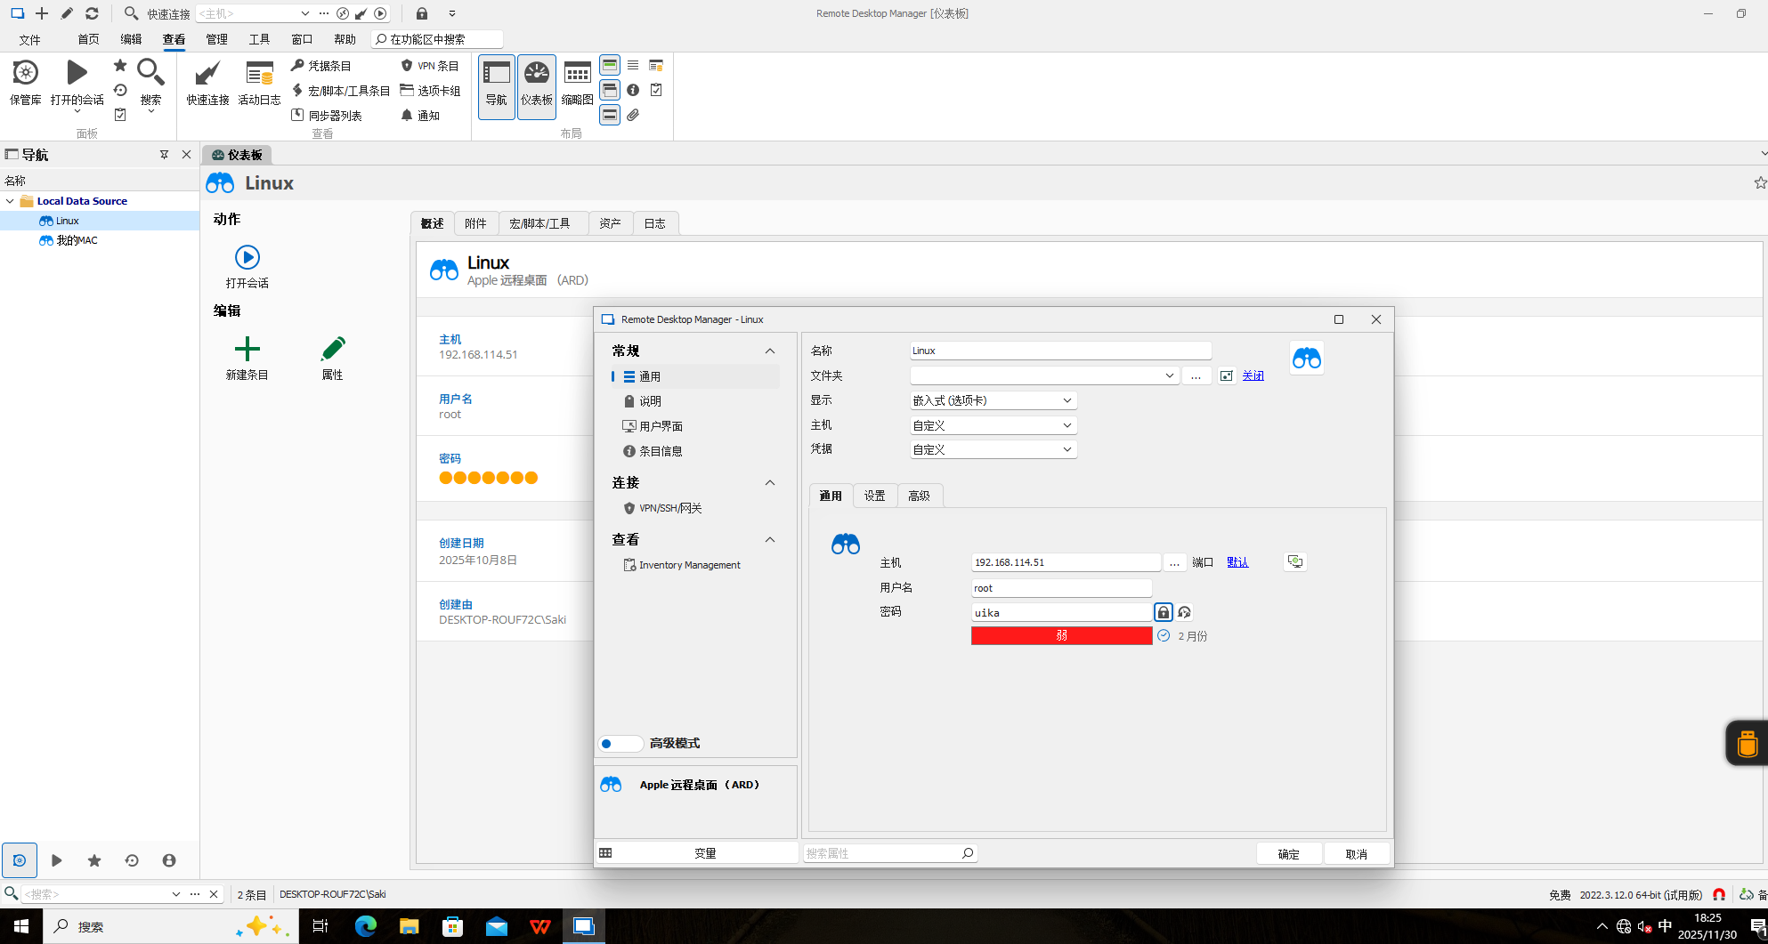The height and width of the screenshot is (944, 1768).
Task: Click the 取消 button
Action: click(x=1357, y=854)
